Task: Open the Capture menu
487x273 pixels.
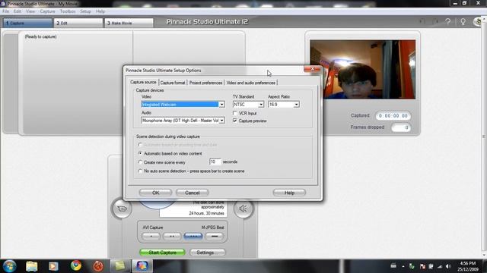Action: point(47,11)
